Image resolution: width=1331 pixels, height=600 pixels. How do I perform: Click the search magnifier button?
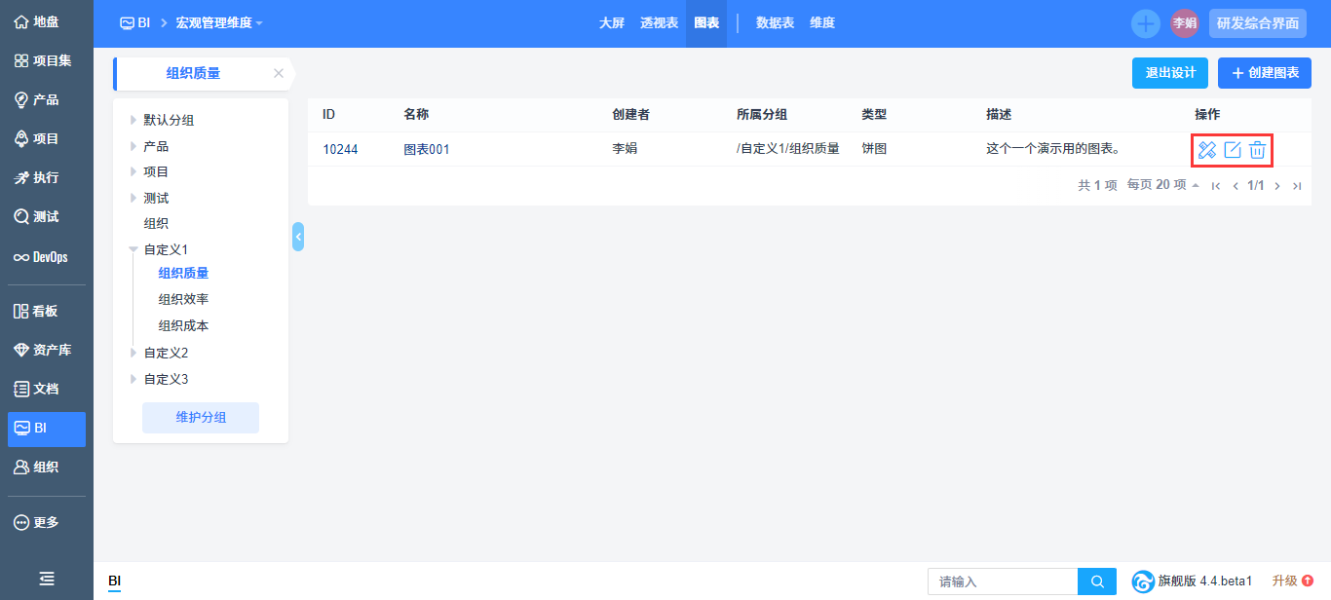pyautogui.click(x=1097, y=581)
